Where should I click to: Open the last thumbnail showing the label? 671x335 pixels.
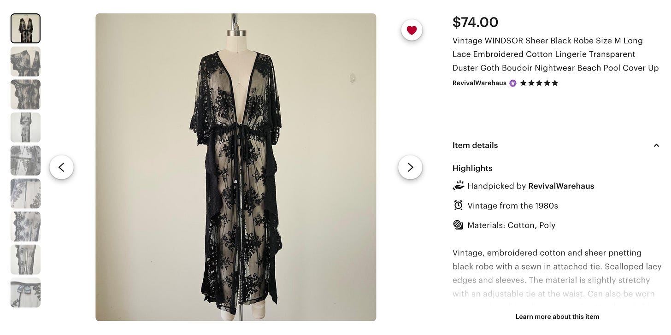click(25, 293)
